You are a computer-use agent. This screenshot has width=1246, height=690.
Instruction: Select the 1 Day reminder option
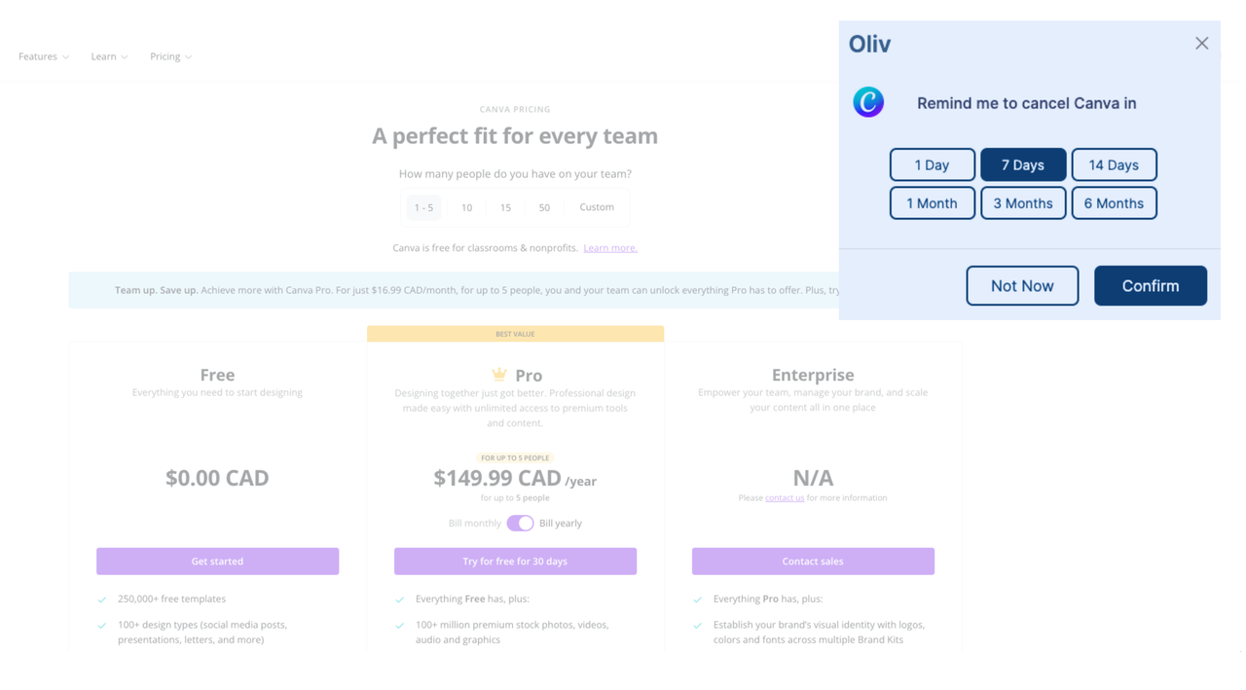tap(933, 164)
